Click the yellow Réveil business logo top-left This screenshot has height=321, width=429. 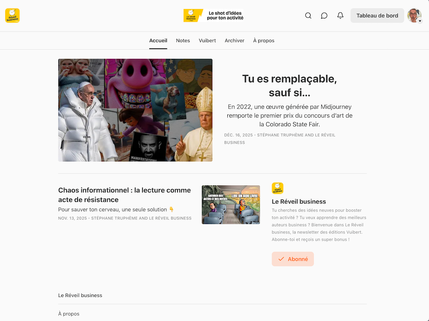pyautogui.click(x=12, y=15)
